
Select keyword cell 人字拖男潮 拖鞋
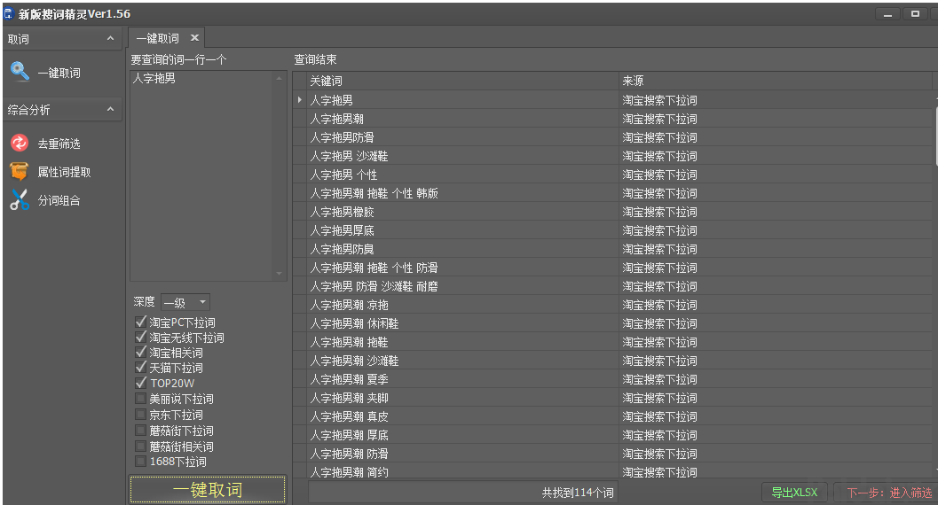[x=463, y=342]
